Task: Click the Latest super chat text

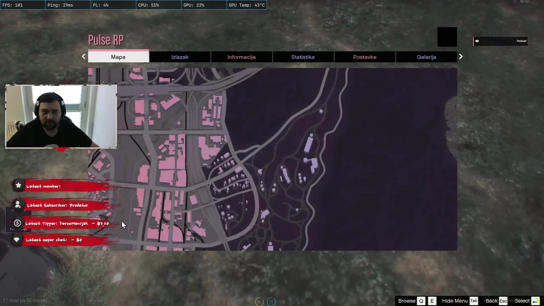Action: point(54,240)
